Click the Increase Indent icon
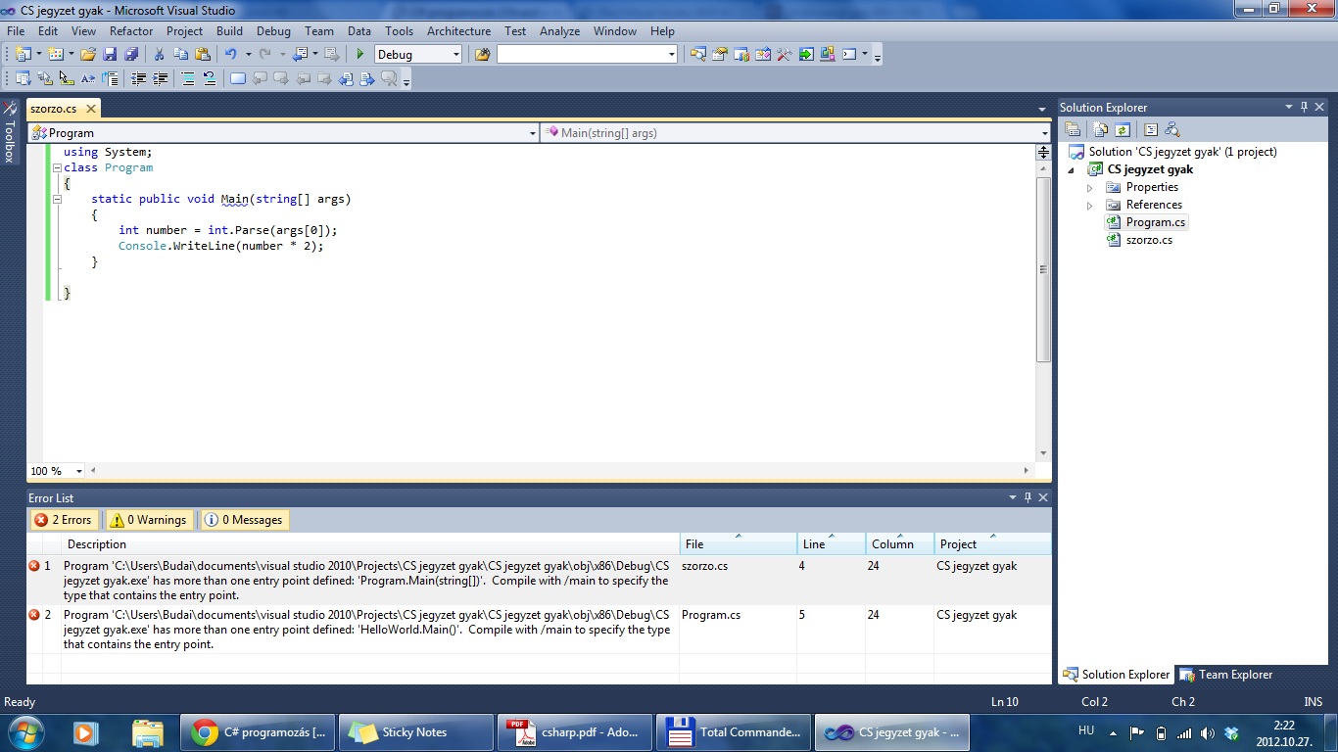 [x=160, y=79]
